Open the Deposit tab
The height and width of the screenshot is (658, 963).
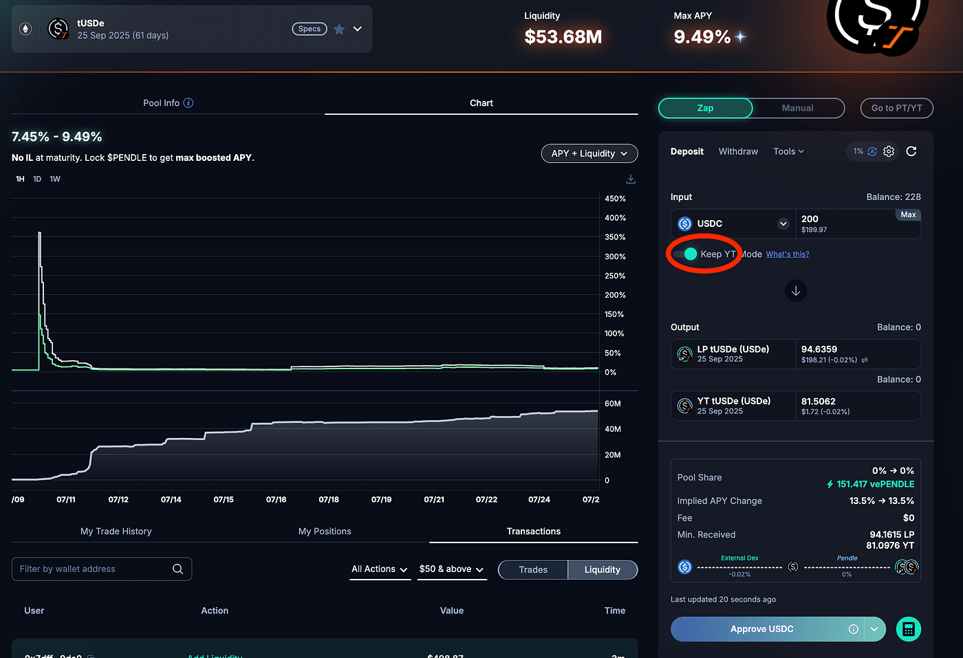[x=687, y=151]
